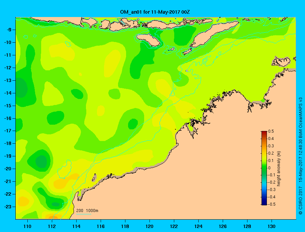The height and width of the screenshot is (232, 305).
Task: Click longitude label 122 on the x-axis
Action: tap(174, 226)
